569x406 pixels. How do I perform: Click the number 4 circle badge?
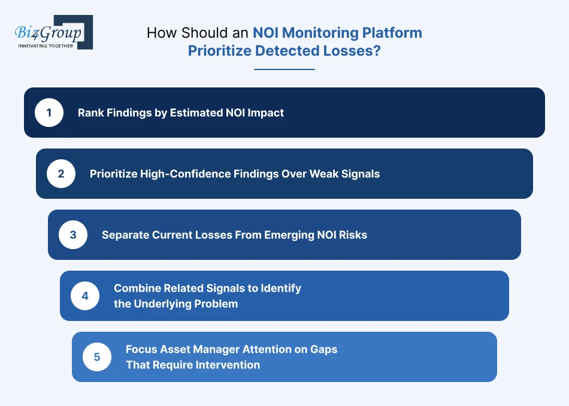pyautogui.click(x=85, y=296)
